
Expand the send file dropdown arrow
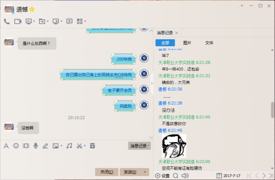[x=48, y=21]
